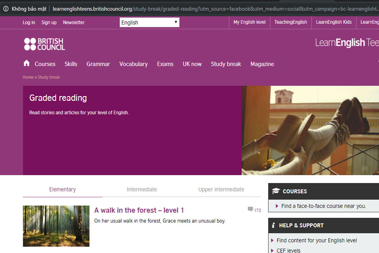Click 'Read stories and articles' subtitle text
Screen dimensions: 379x253
click(79, 113)
